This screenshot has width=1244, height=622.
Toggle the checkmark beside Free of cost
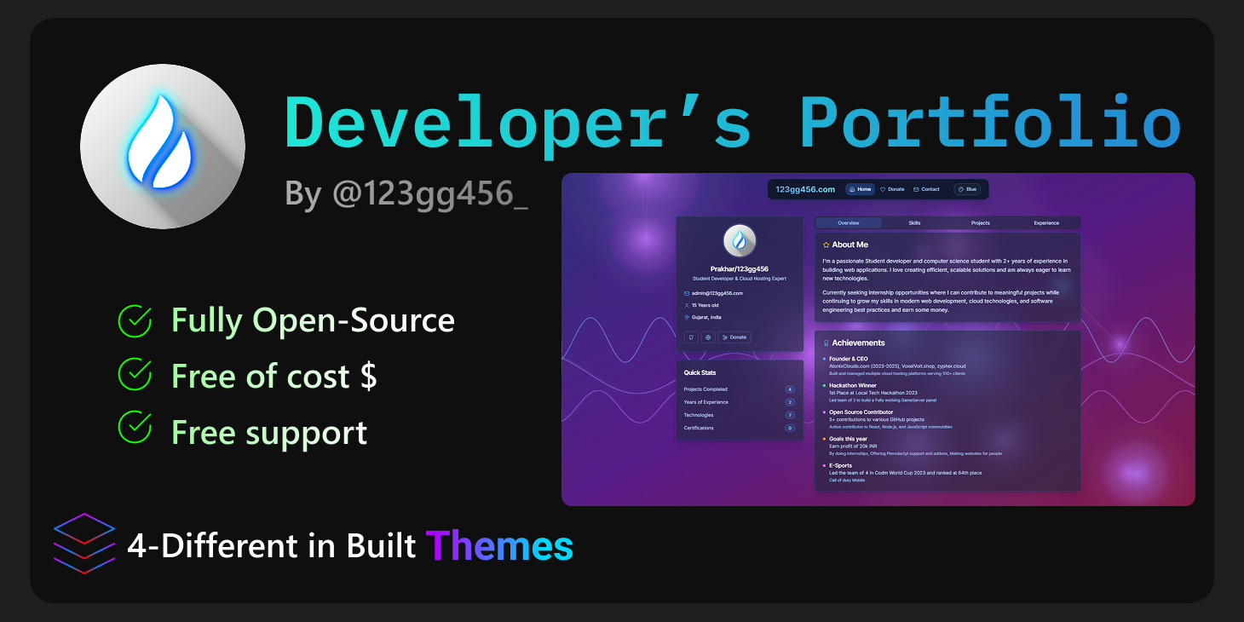[x=135, y=376]
